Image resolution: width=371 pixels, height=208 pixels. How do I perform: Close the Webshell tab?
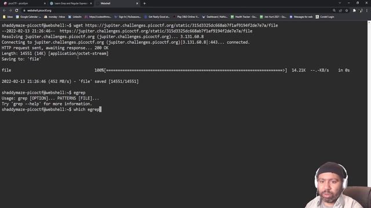tap(137, 3)
